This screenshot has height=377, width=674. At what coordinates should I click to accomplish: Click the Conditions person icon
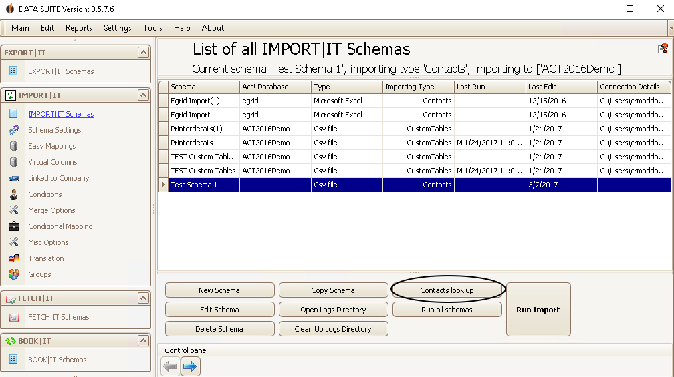pos(14,194)
